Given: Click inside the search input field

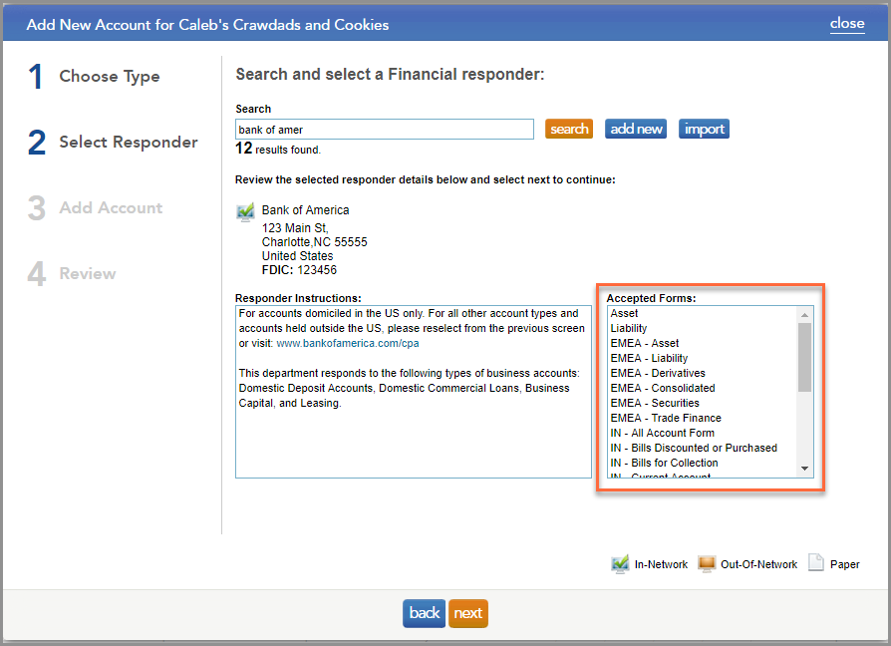Looking at the screenshot, I should pyautogui.click(x=384, y=129).
